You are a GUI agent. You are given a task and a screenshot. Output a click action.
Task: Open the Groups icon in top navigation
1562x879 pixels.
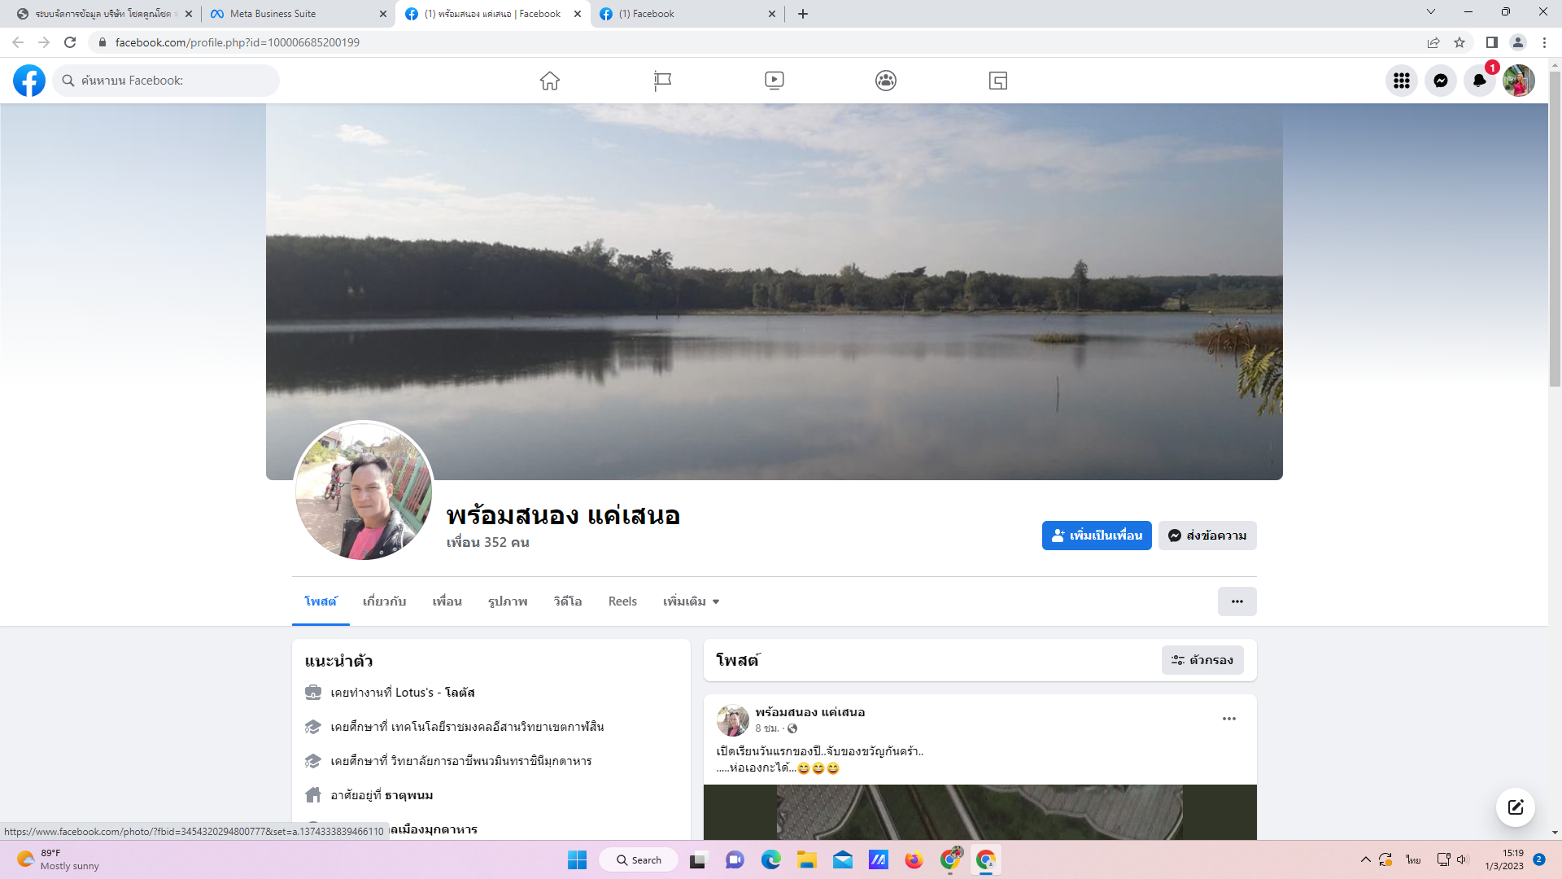pos(886,81)
